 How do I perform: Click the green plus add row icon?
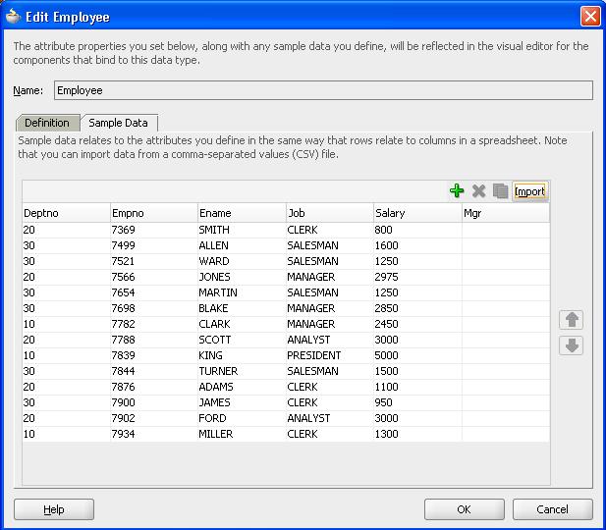[457, 191]
